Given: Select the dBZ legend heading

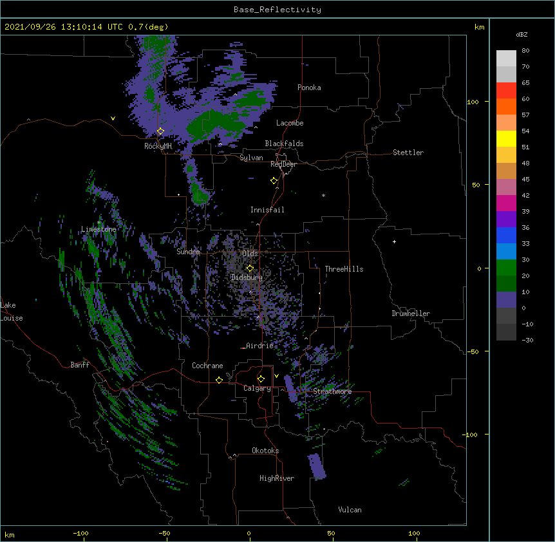Looking at the screenshot, I should point(522,34).
